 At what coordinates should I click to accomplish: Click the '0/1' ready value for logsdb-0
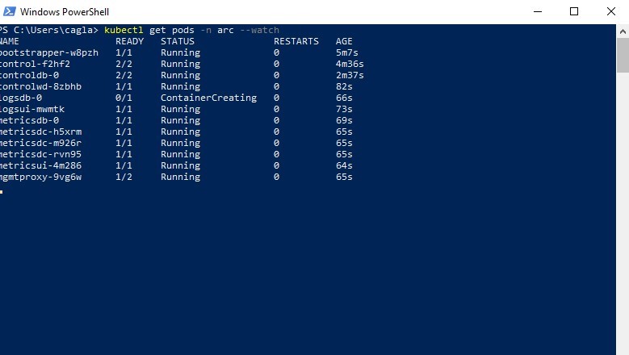click(124, 98)
